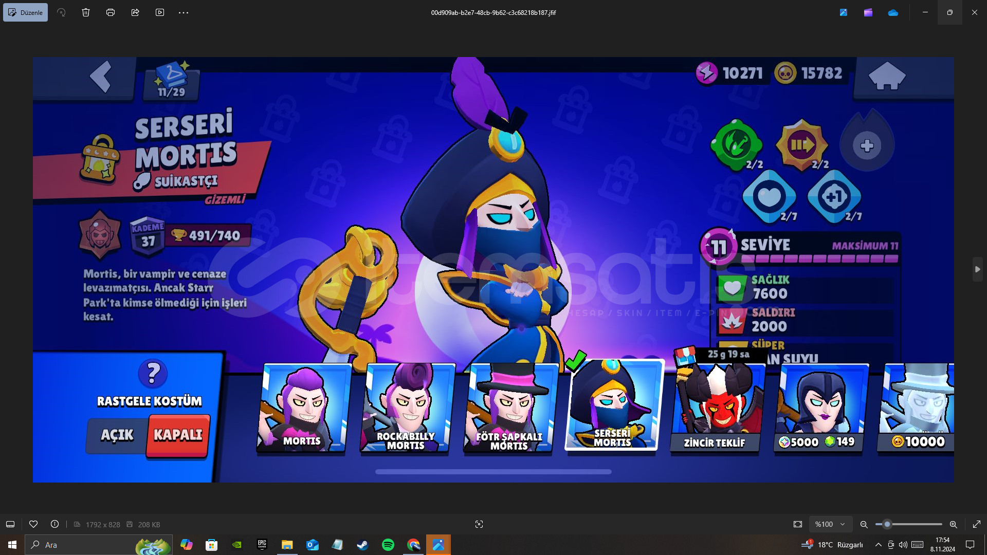The image size is (987, 555).
Task: Open the Zincir Teklif demon skin offer
Action: pyautogui.click(x=717, y=408)
